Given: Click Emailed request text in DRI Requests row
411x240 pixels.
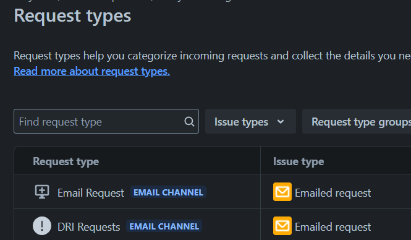Looking at the screenshot, I should [x=333, y=227].
